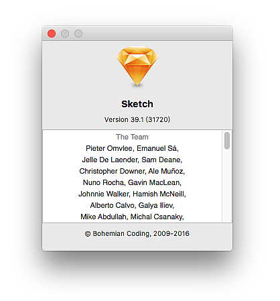Close the About Sketch window

(x=52, y=34)
